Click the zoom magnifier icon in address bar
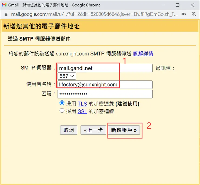The height and width of the screenshot is (185, 200). [194, 14]
